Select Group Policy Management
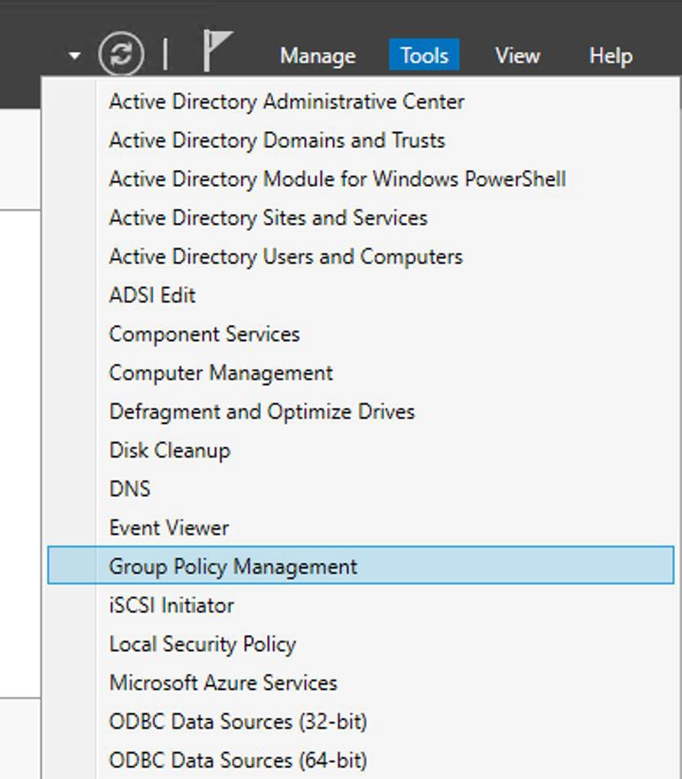 [360, 566]
